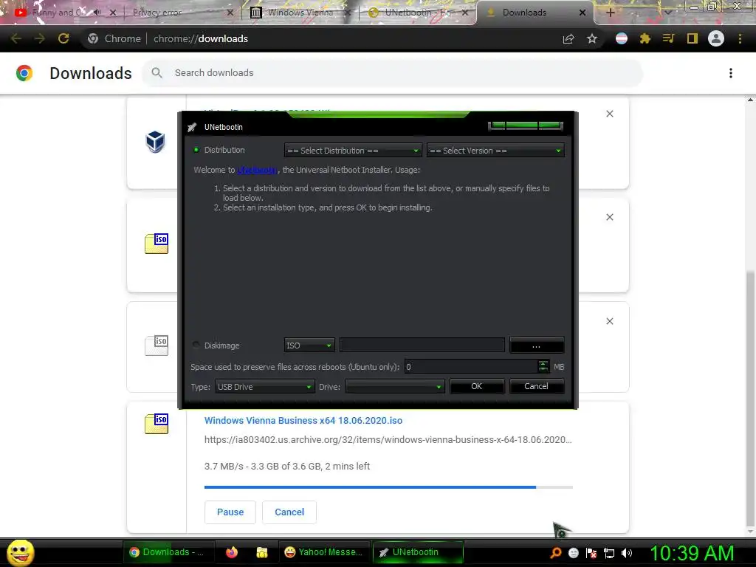
Task: Click the network tray icon
Action: pos(609,553)
